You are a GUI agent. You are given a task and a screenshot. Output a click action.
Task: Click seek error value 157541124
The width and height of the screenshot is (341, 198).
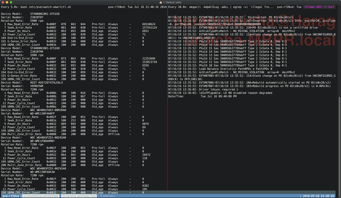click(x=149, y=28)
